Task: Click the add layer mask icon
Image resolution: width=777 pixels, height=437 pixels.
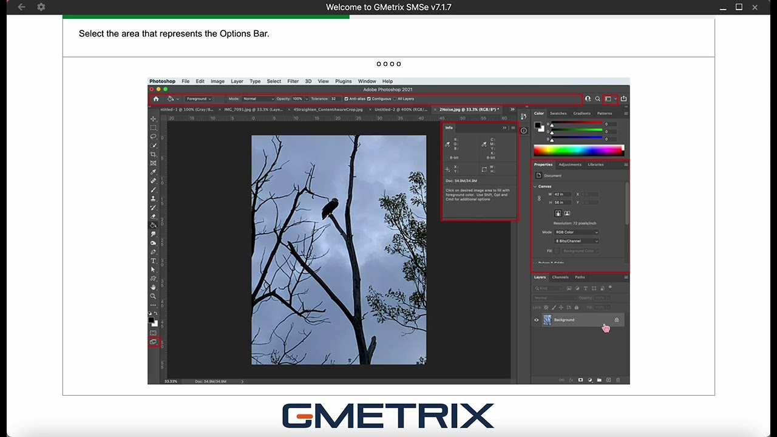Action: pos(580,380)
